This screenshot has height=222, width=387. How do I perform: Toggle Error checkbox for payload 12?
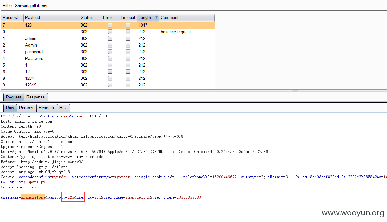pos(110,72)
